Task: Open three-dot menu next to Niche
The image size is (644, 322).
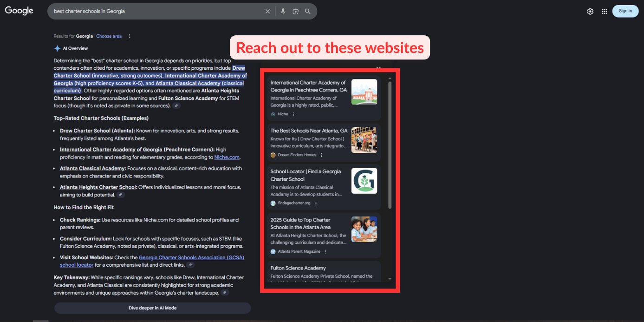Action: (293, 114)
